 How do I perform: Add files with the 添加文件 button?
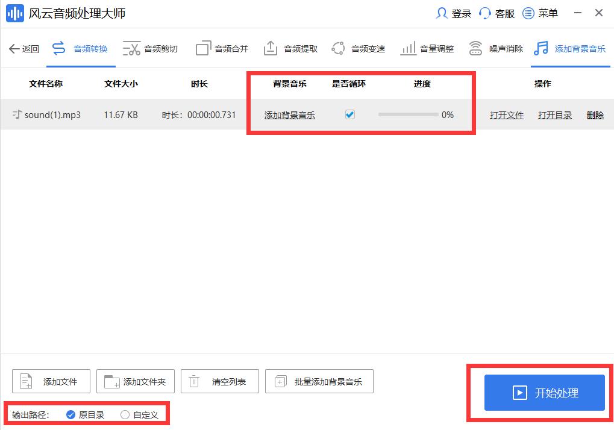click(51, 381)
